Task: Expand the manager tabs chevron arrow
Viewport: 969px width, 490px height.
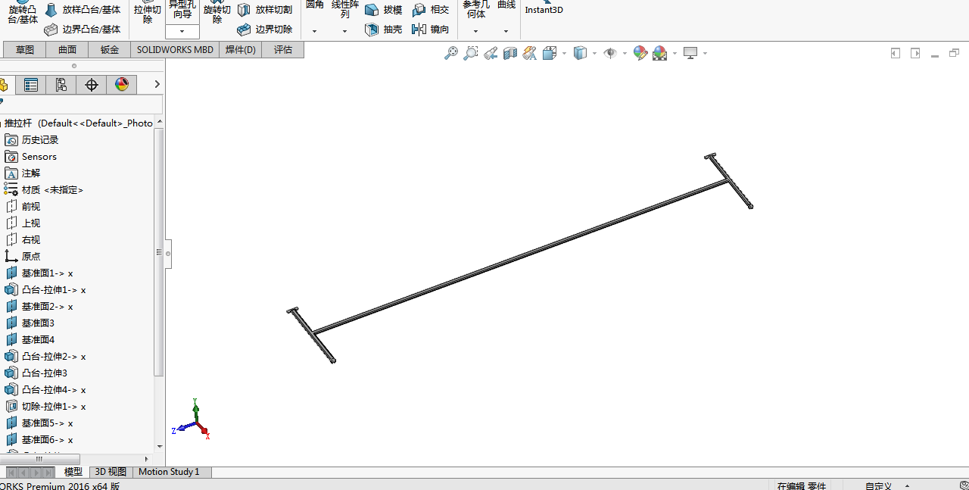Action: tap(157, 85)
